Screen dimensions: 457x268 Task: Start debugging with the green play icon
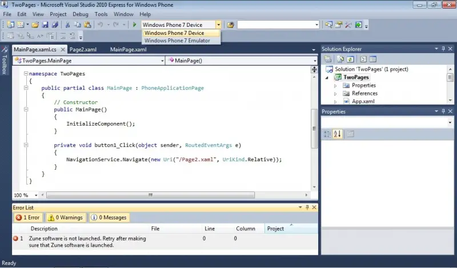(x=134, y=25)
